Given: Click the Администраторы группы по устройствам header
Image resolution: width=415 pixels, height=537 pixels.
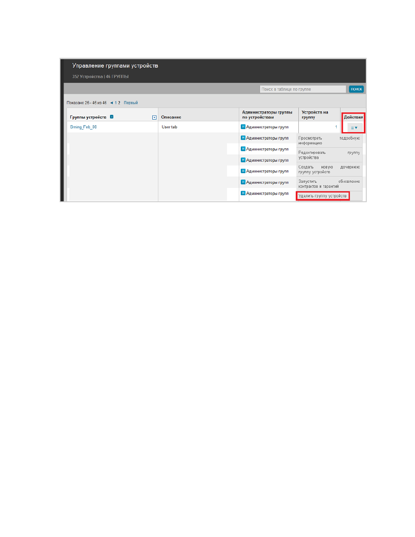Looking at the screenshot, I should (x=267, y=115).
